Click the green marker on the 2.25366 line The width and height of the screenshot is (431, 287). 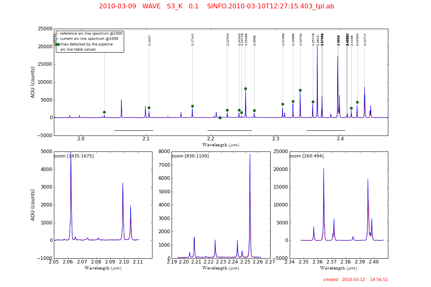pos(245,88)
